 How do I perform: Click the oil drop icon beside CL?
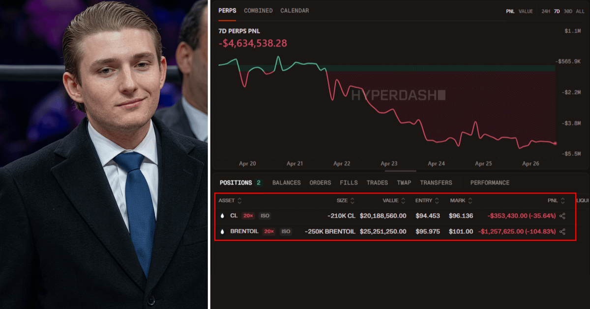(222, 216)
